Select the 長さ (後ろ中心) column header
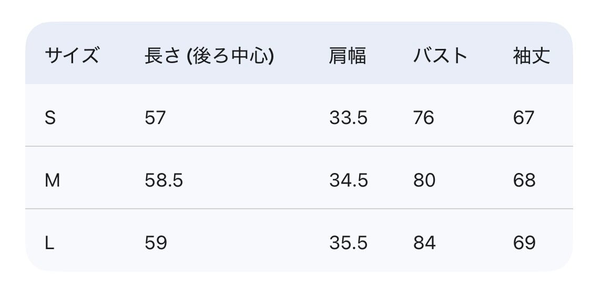The image size is (601, 298). point(209,55)
